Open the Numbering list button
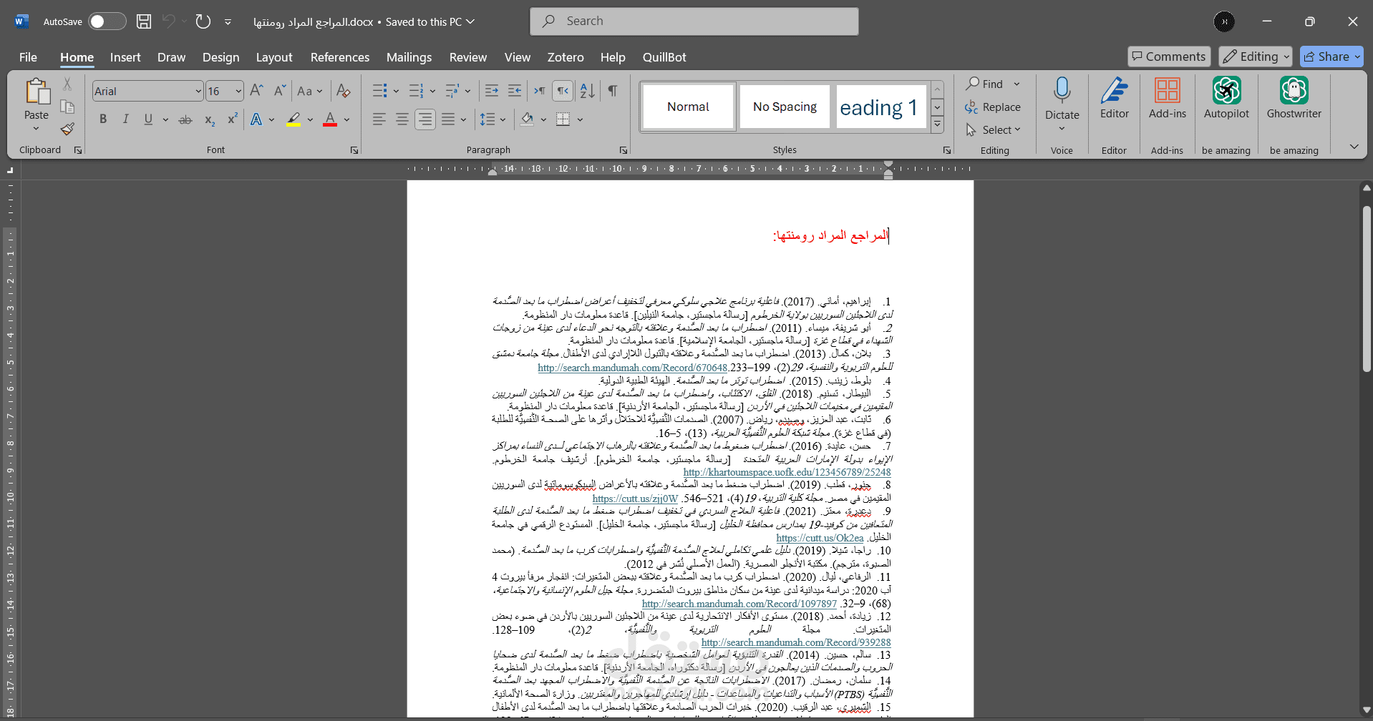 tap(417, 91)
